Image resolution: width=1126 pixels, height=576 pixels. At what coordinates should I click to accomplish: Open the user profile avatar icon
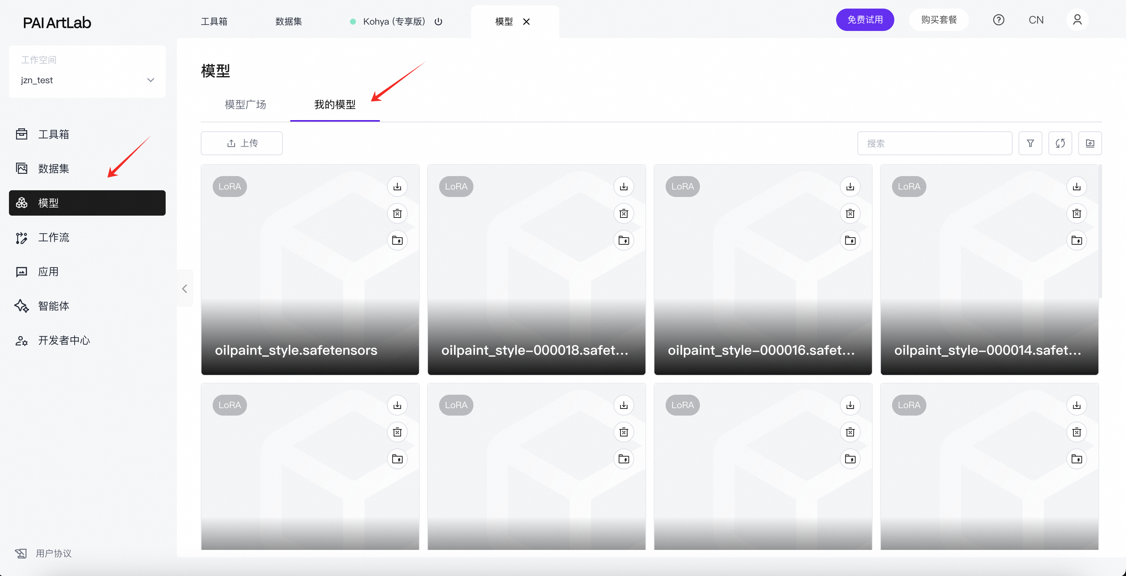click(1077, 20)
